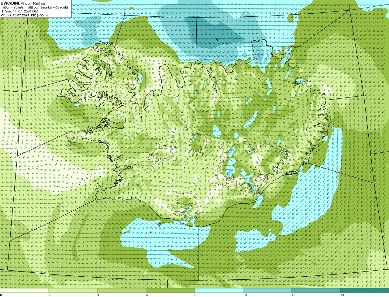Viewport: 389px width, 297px height.
Task: Click the 12–14 m/s teal scale segment
Action: point(316,291)
